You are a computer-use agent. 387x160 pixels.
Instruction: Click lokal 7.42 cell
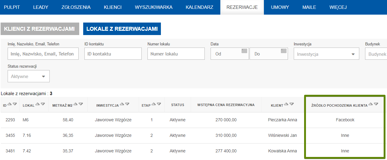(27, 151)
